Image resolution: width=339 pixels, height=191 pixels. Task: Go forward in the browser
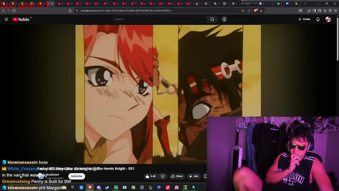pos(9,11)
